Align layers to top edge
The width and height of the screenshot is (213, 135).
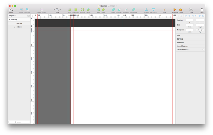[196, 16]
